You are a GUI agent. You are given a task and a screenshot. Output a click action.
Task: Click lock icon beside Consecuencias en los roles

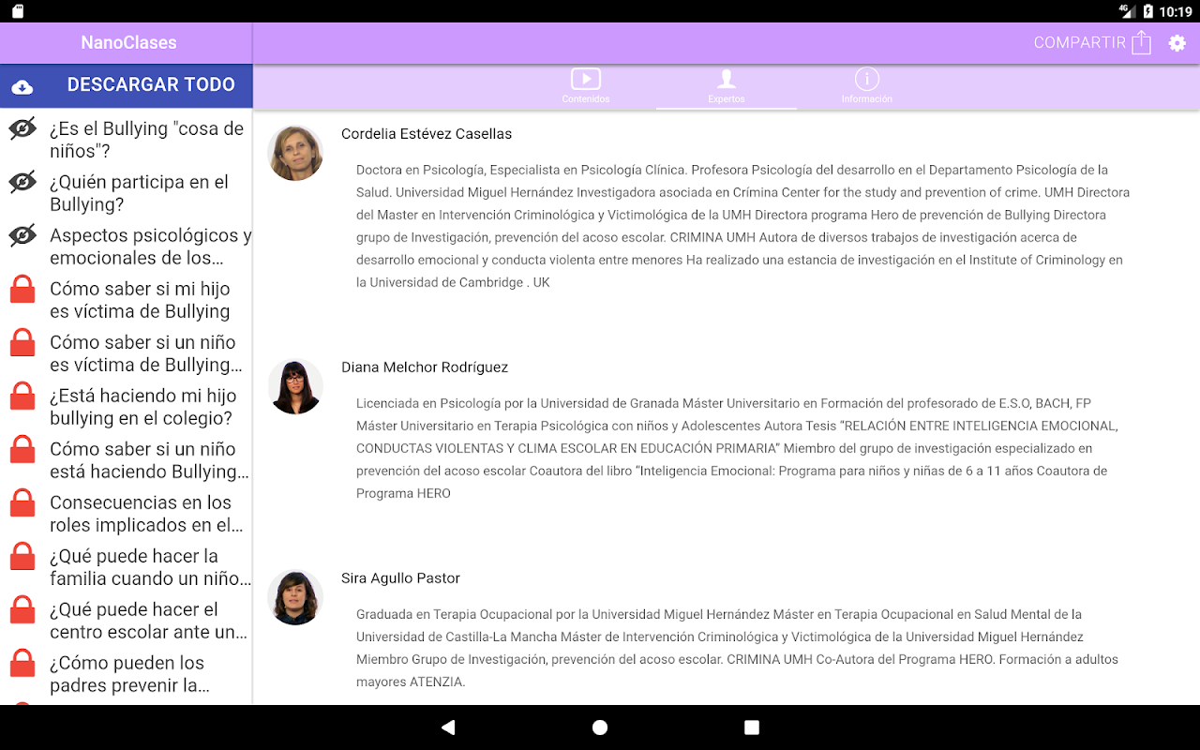point(22,503)
